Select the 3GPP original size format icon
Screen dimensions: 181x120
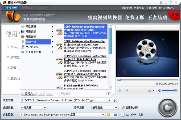(59, 46)
